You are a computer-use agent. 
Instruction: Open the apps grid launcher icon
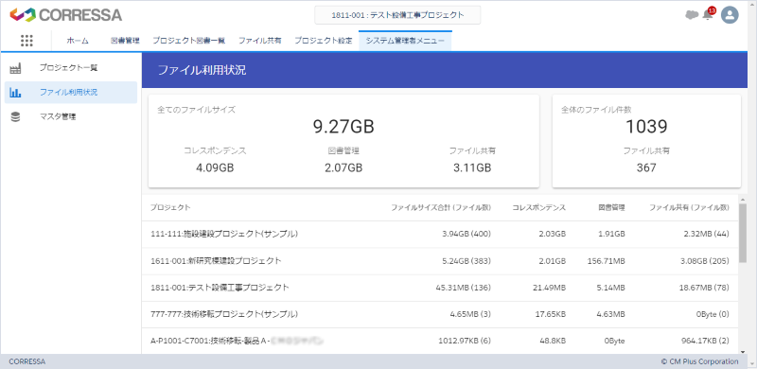(27, 41)
